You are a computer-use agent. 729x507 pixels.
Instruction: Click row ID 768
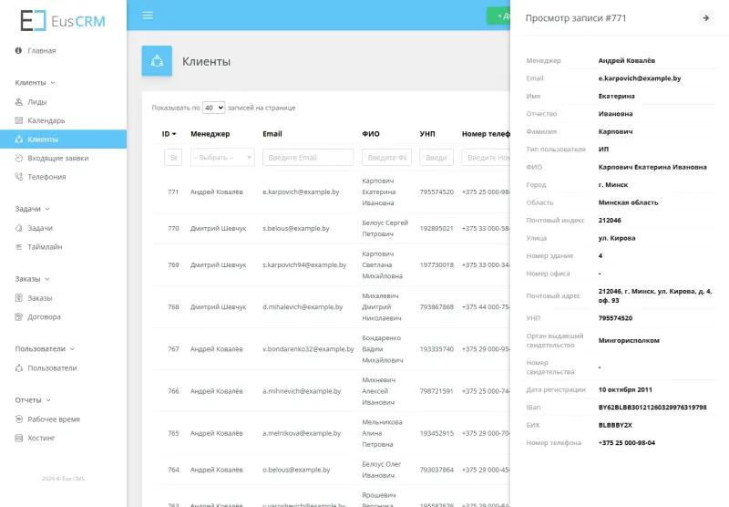point(173,307)
